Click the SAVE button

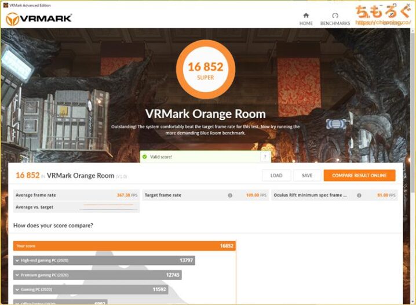tap(307, 176)
